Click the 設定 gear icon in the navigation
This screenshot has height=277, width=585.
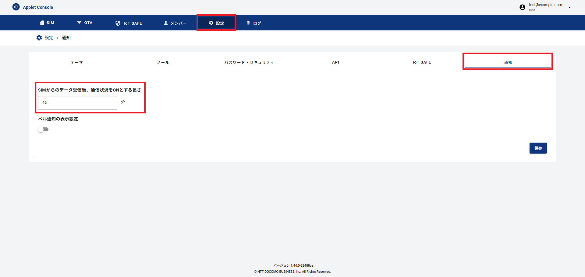point(212,23)
